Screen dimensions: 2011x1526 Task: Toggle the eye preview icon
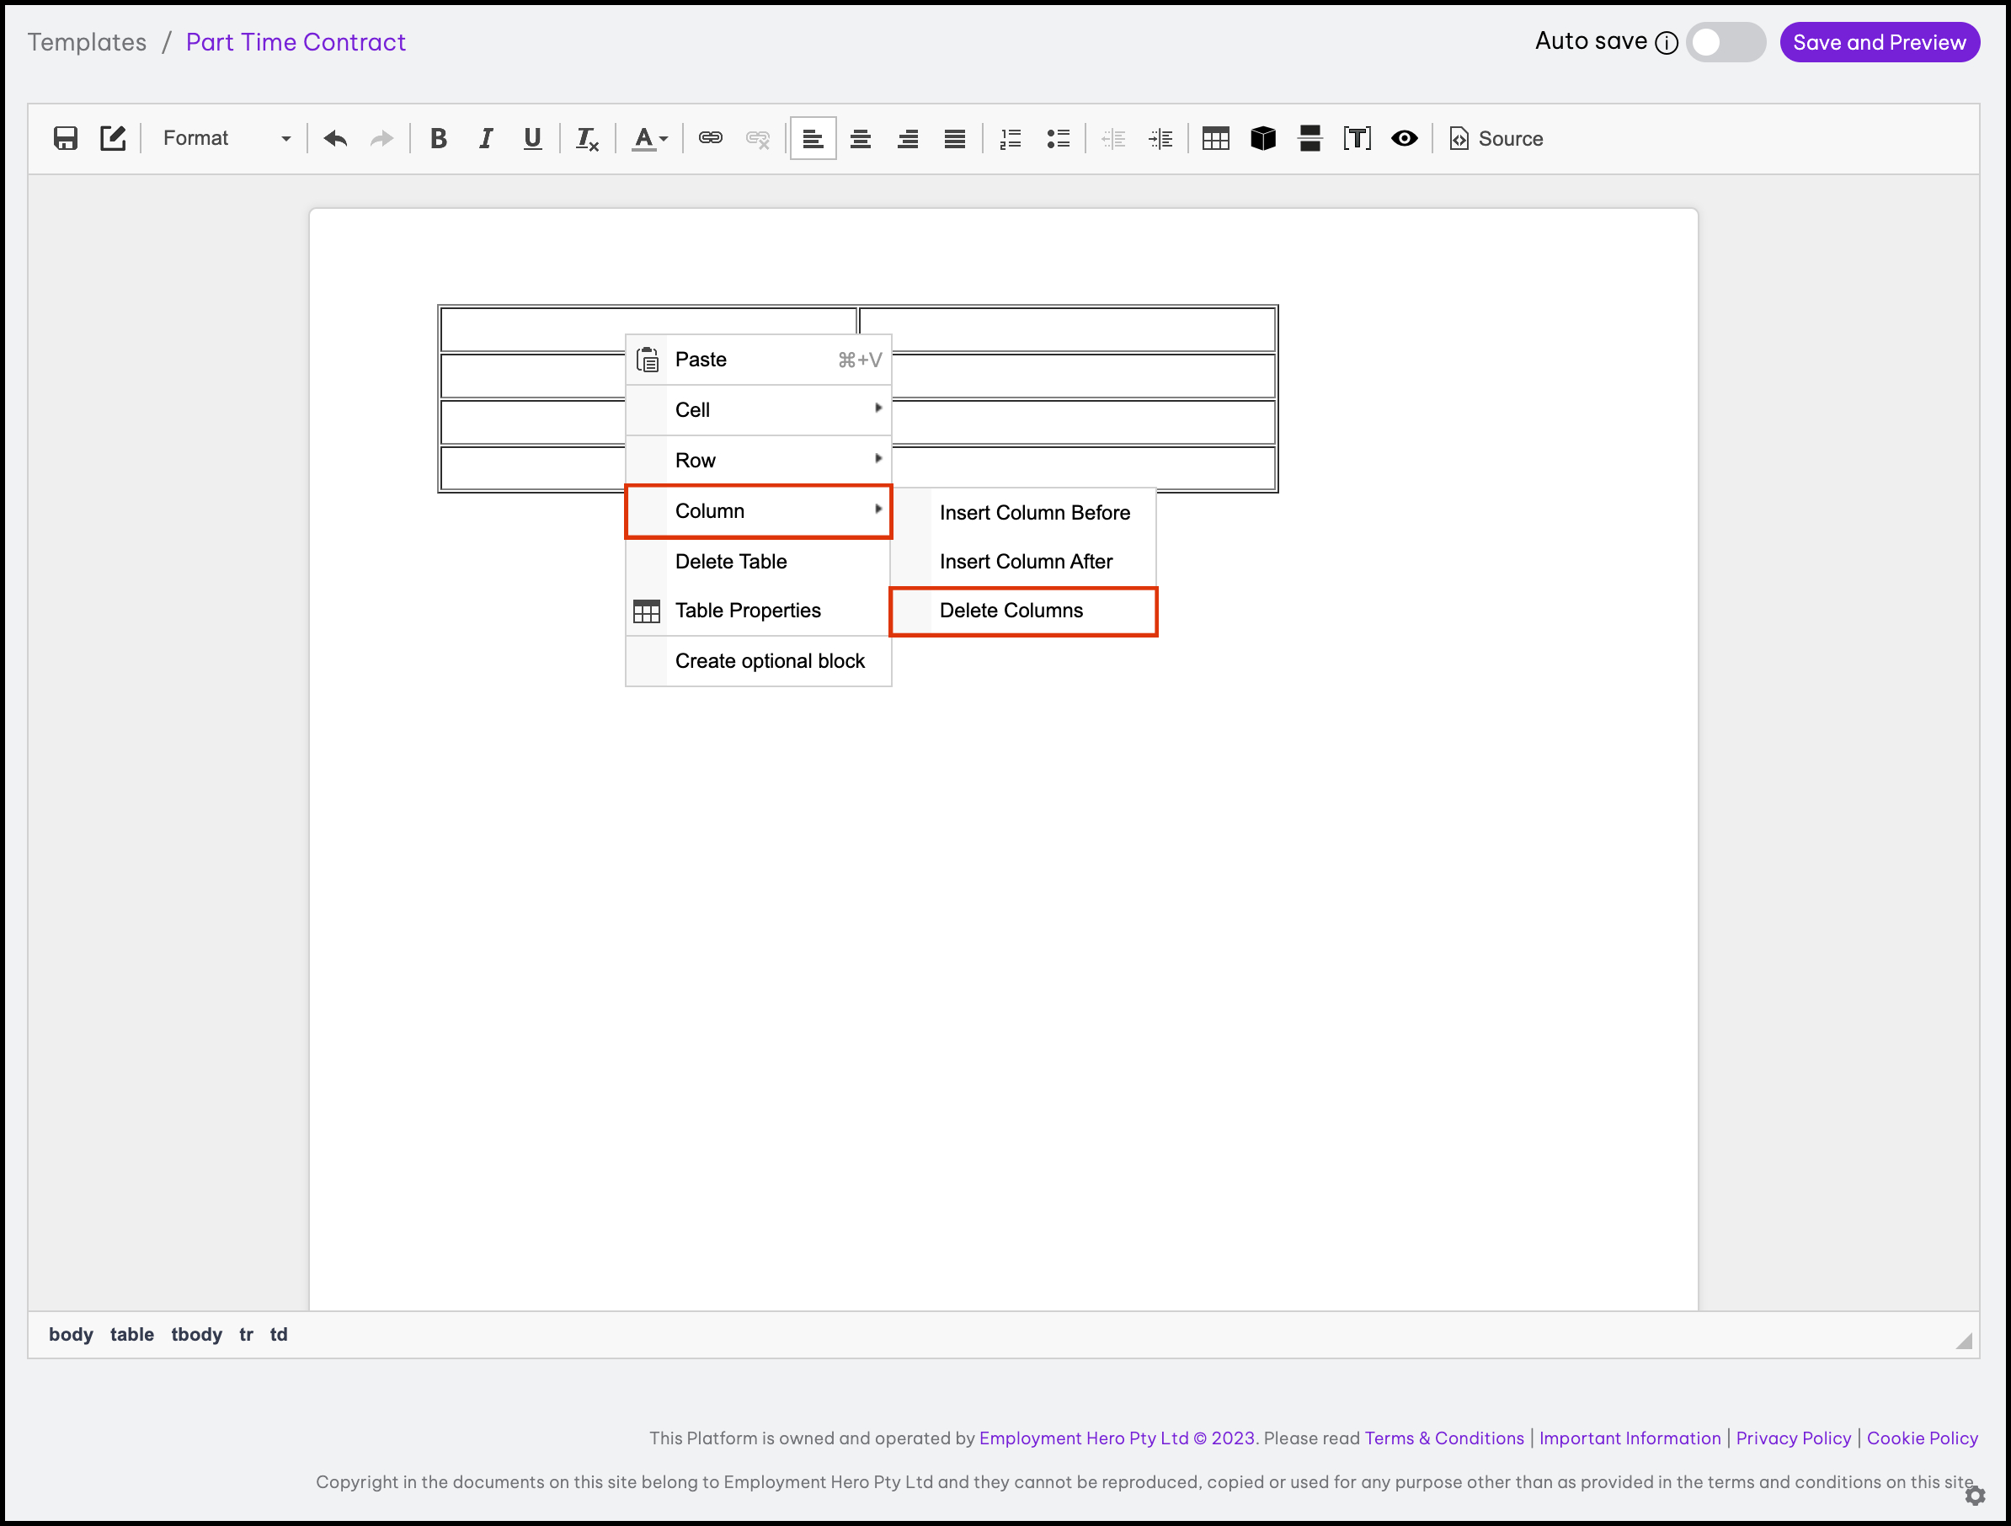(1404, 138)
